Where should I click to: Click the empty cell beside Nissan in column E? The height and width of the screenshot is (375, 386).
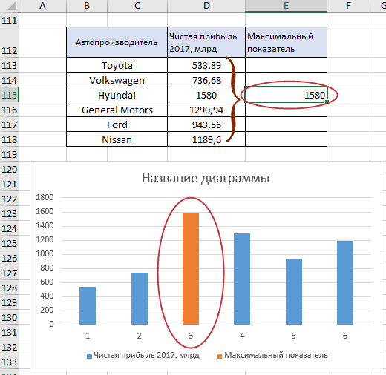click(286, 139)
